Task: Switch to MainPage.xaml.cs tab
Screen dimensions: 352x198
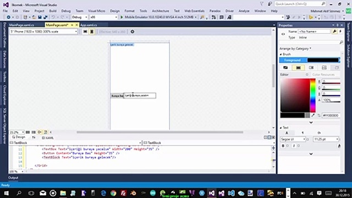Action: click(21, 25)
